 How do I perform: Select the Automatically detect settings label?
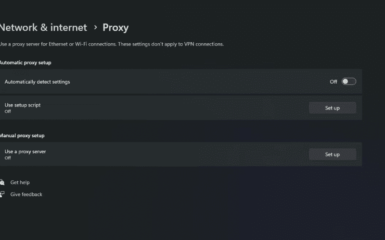[x=38, y=82]
